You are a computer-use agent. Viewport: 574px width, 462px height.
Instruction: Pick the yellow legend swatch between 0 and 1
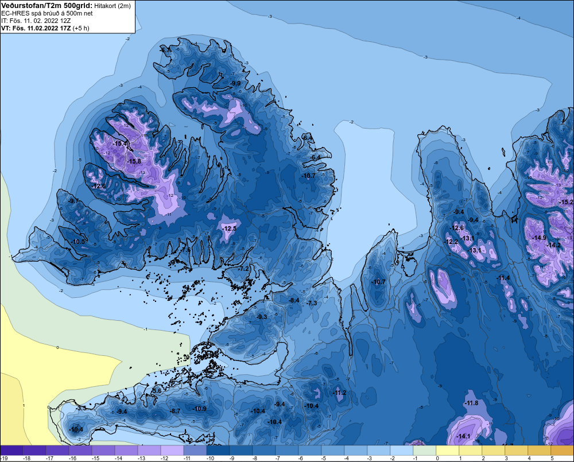click(448, 451)
